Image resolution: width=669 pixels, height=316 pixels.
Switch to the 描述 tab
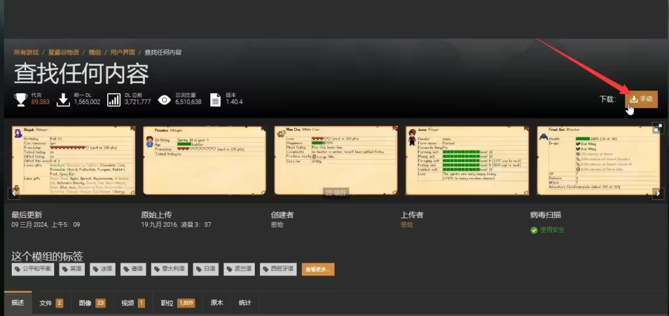pyautogui.click(x=18, y=303)
